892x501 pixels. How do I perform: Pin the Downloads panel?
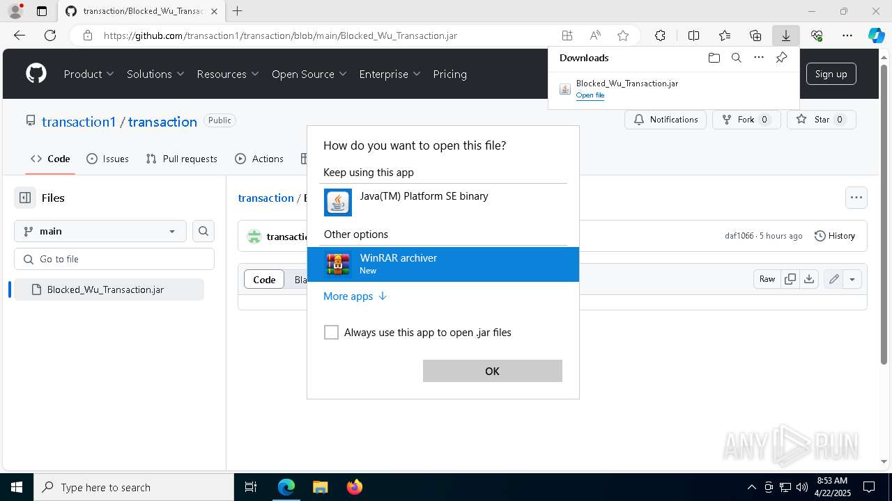pos(781,58)
